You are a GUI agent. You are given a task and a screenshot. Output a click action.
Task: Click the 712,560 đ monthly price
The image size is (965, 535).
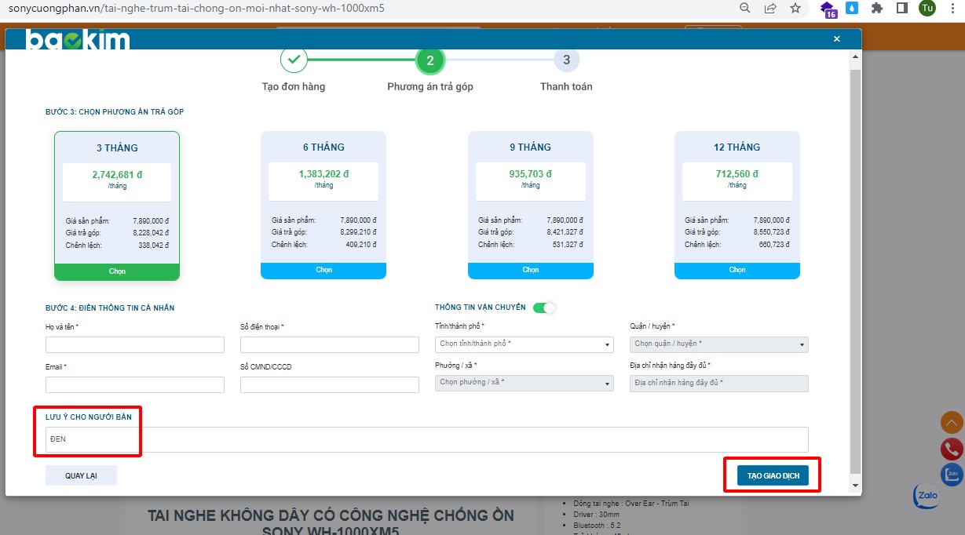[x=737, y=174]
